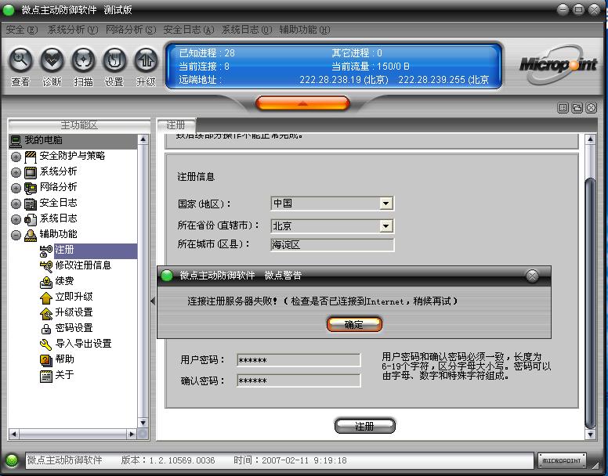Click the 系统分析 tree icon
Image resolution: width=608 pixels, height=476 pixels.
(31, 172)
